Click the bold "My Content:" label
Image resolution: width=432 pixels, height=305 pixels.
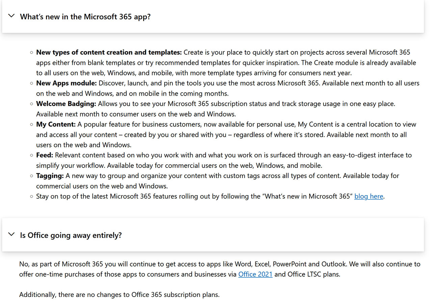point(56,124)
